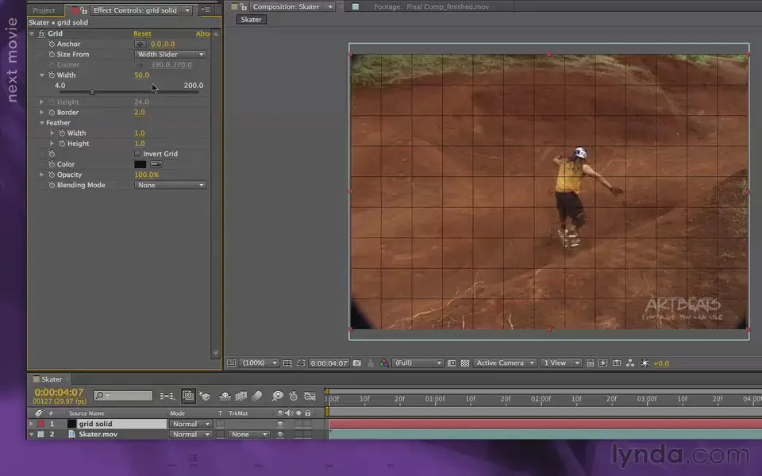
Task: Switch to the Project tab
Action: coord(44,10)
